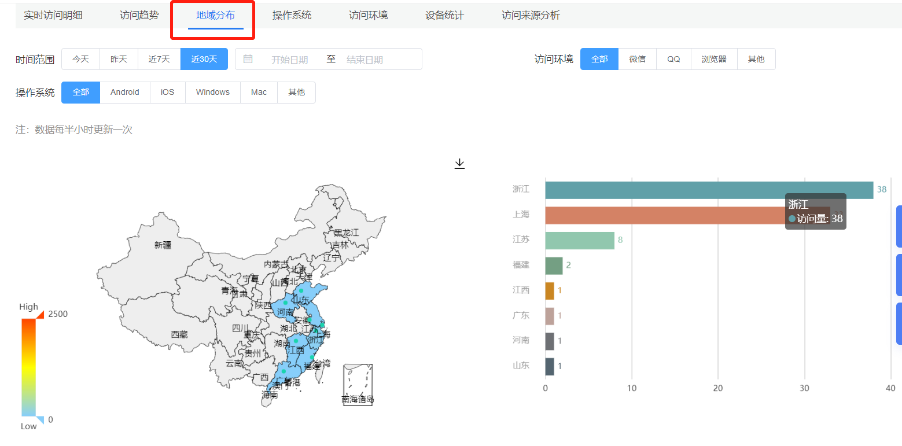The image size is (902, 446).
Task: Select 昨天 time range
Action: click(x=119, y=59)
